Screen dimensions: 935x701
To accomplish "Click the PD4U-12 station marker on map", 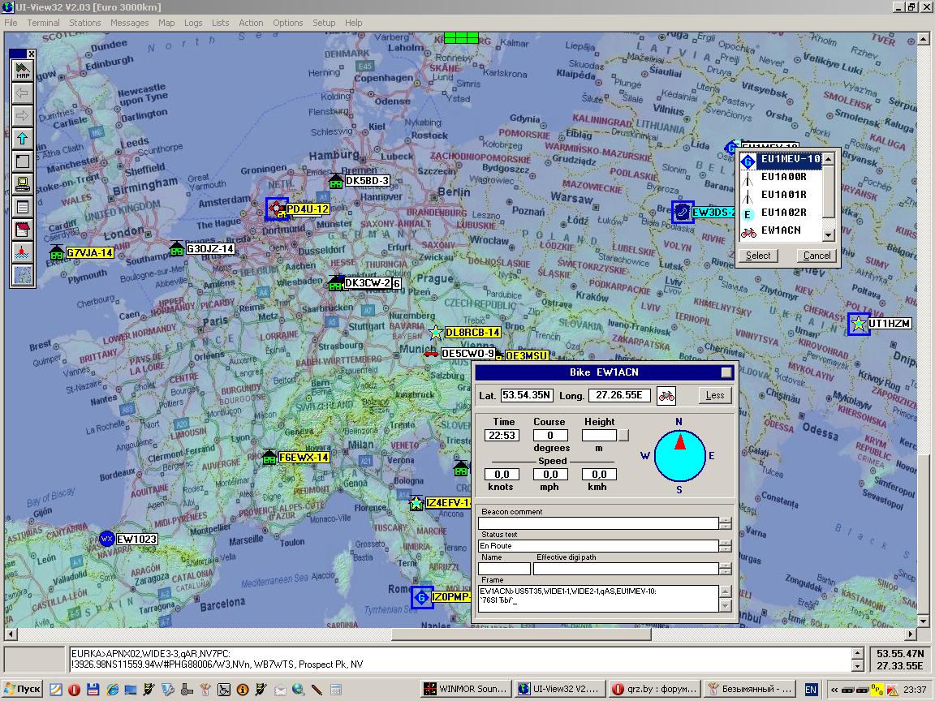I will (277, 209).
